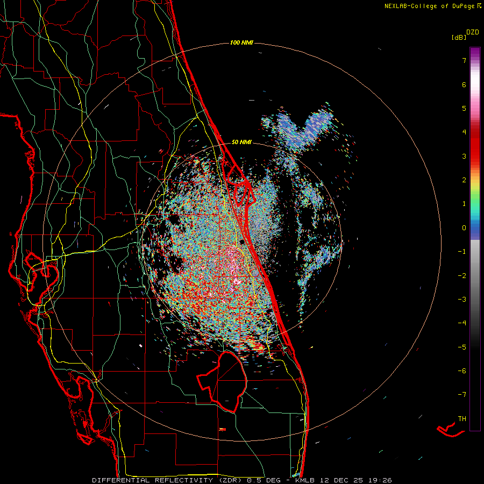Screen dimensions: 484x484
Task: Click the 1 value on the color scale
Action: click(x=464, y=204)
